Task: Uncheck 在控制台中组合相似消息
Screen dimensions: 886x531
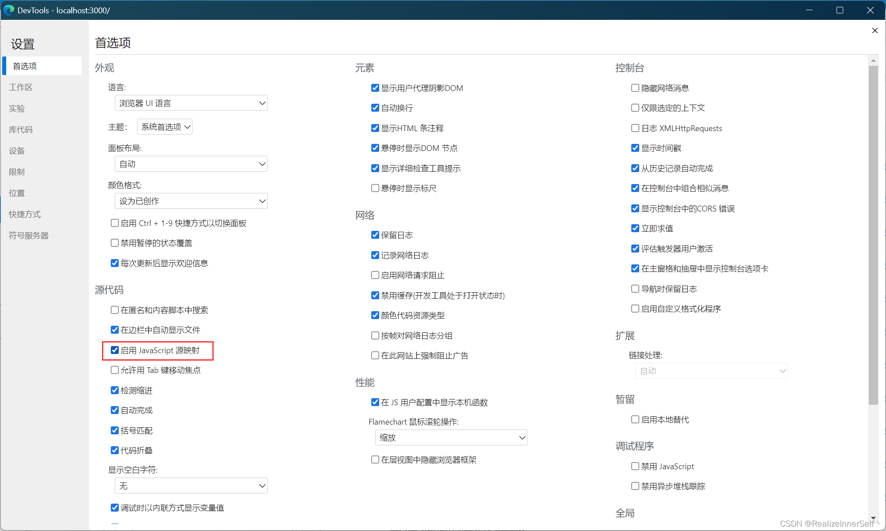Action: click(x=635, y=188)
